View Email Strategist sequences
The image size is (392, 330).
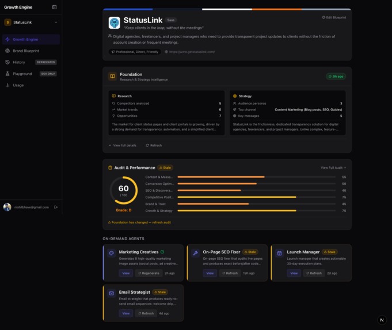[x=126, y=313]
